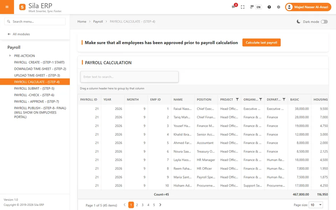
Task: Sort by the HOUSING column header
Action: (320, 99)
